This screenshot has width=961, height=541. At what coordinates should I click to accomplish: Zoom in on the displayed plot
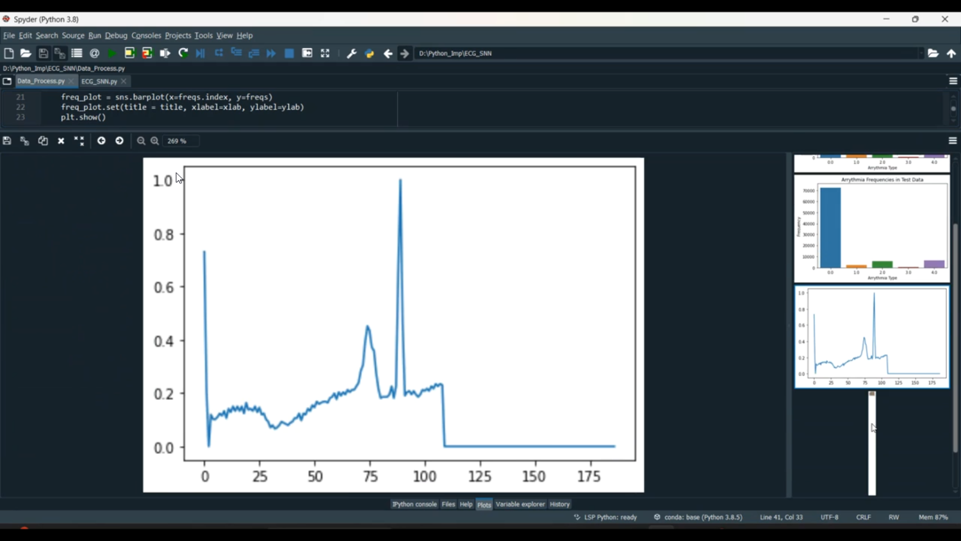pos(154,140)
